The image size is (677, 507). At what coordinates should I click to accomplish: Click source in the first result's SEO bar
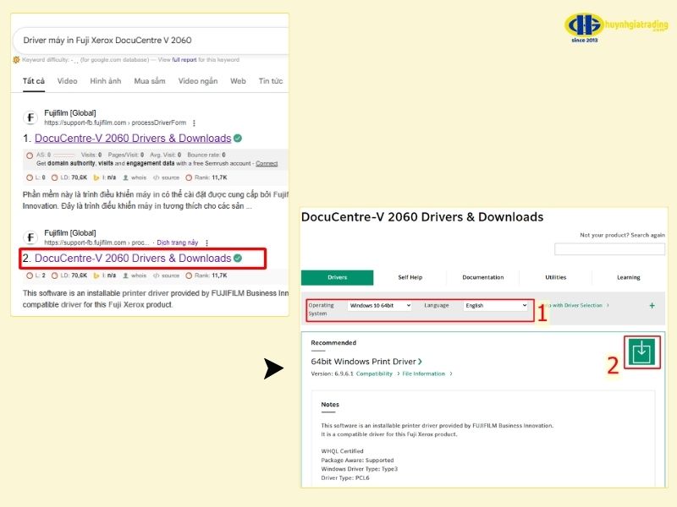[167, 177]
